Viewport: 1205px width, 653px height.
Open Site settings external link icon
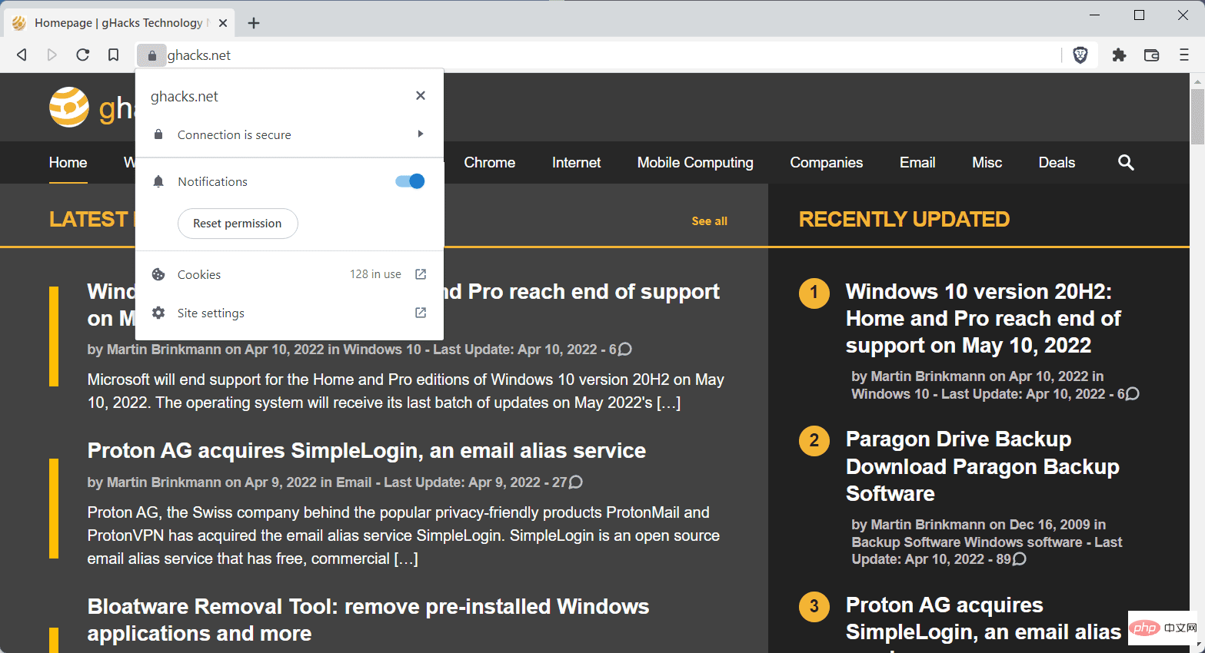click(x=421, y=313)
